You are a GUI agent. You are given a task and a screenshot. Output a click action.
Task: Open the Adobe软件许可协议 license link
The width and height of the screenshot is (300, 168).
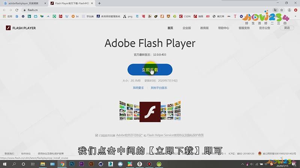129,135
